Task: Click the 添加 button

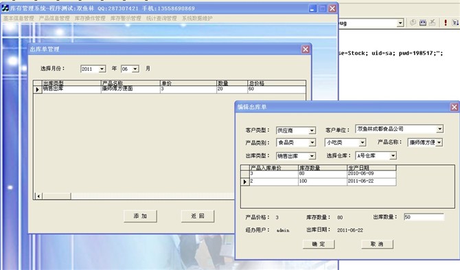Action: click(x=140, y=216)
